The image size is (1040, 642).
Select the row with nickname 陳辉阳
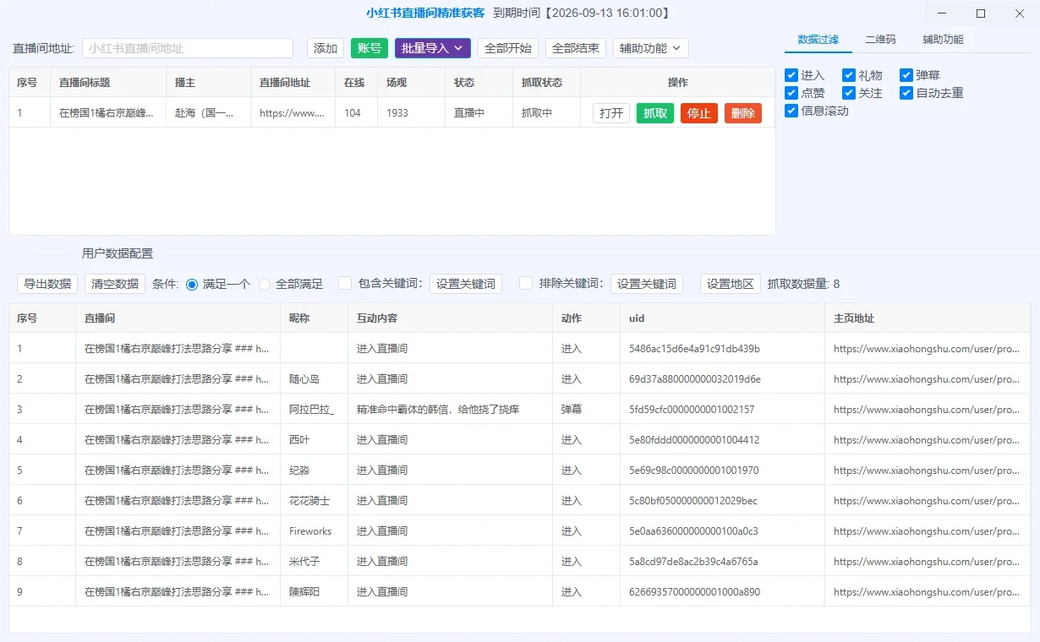519,592
